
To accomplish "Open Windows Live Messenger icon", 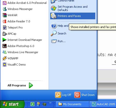I will [5, 52].
